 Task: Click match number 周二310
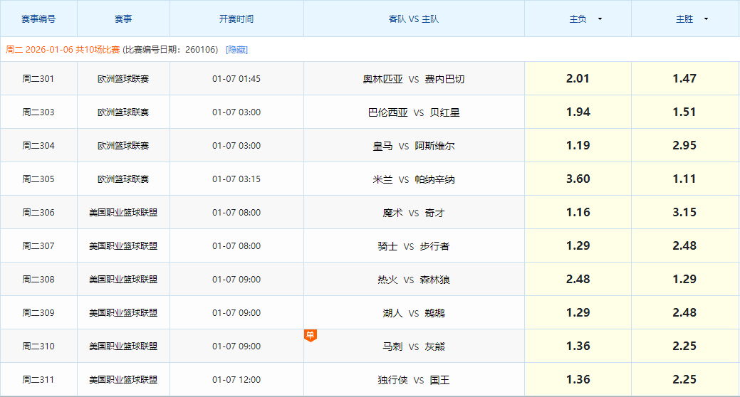(38, 346)
